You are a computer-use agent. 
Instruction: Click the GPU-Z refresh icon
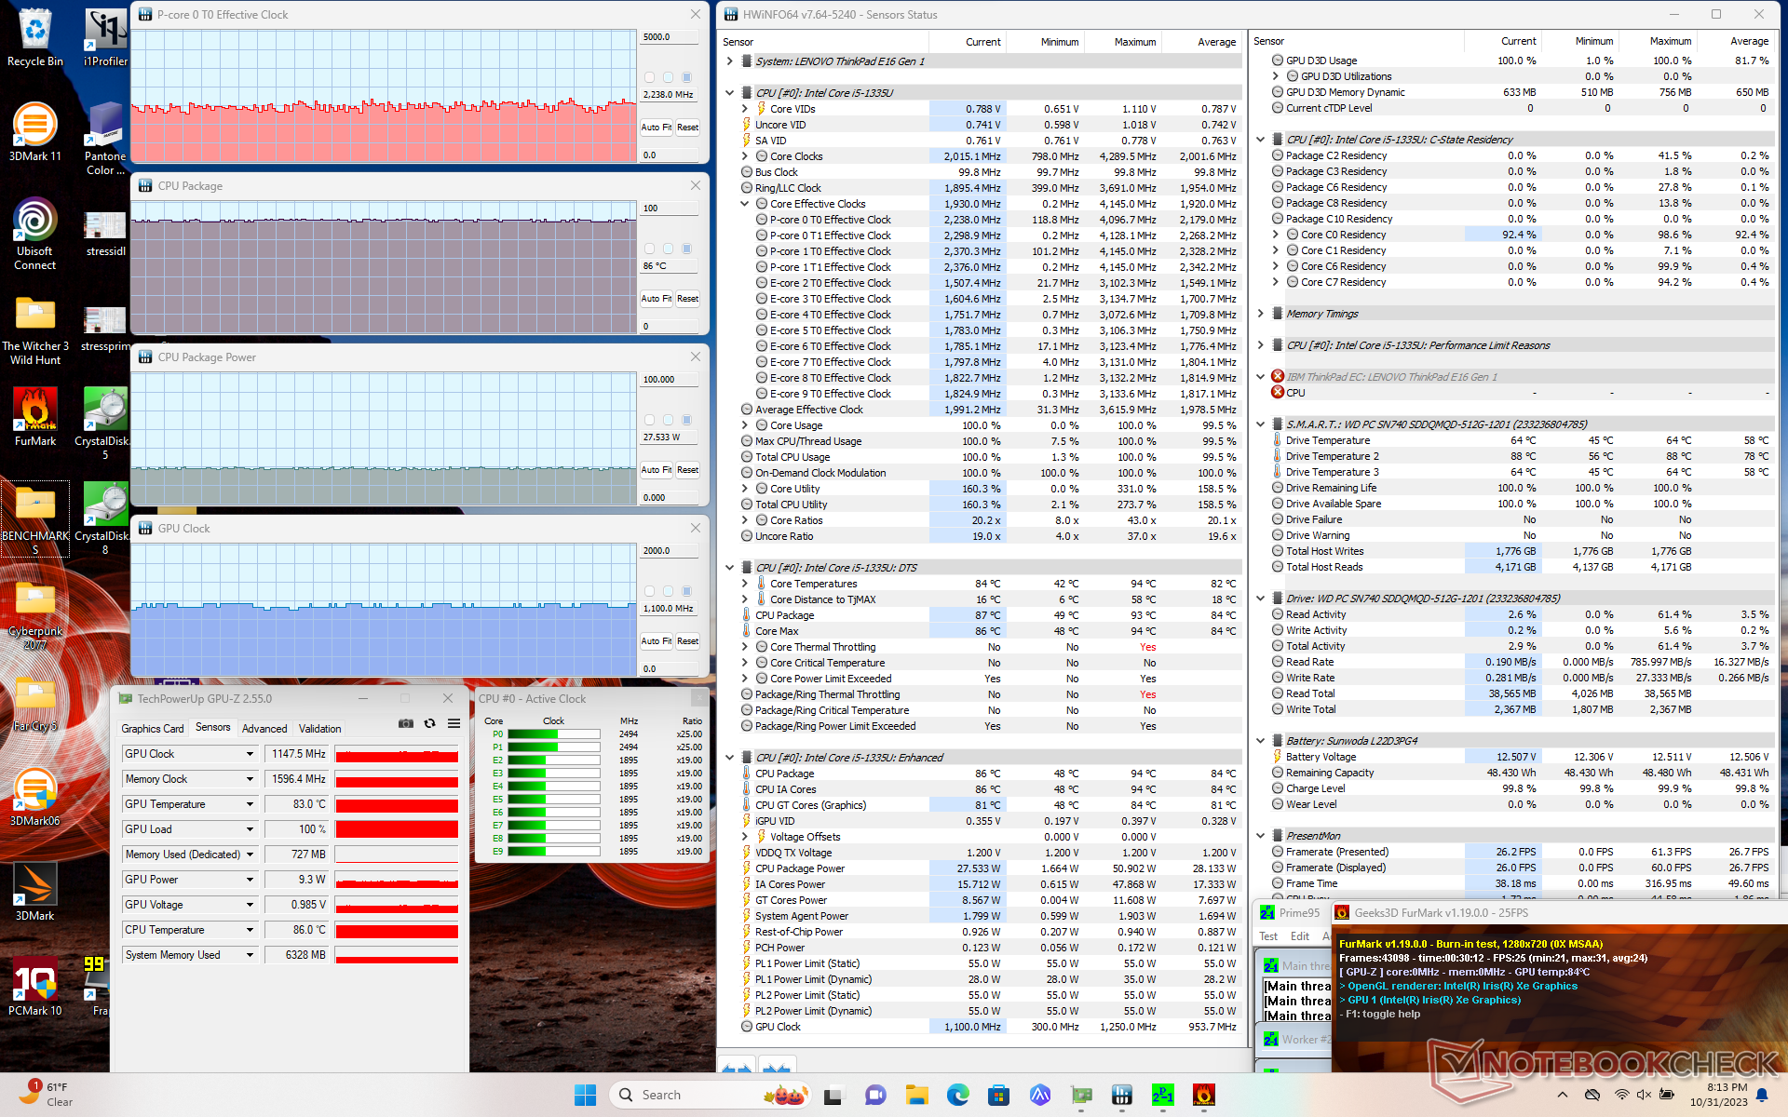tap(429, 723)
